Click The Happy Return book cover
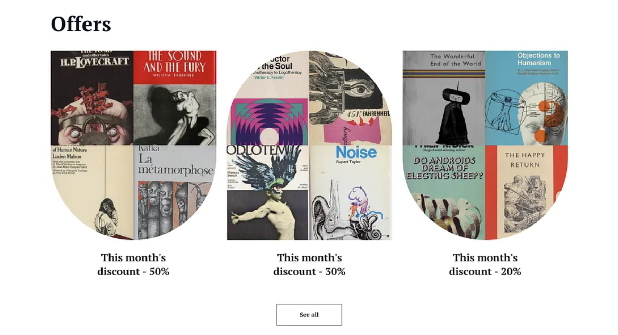618x335 pixels. click(x=527, y=192)
